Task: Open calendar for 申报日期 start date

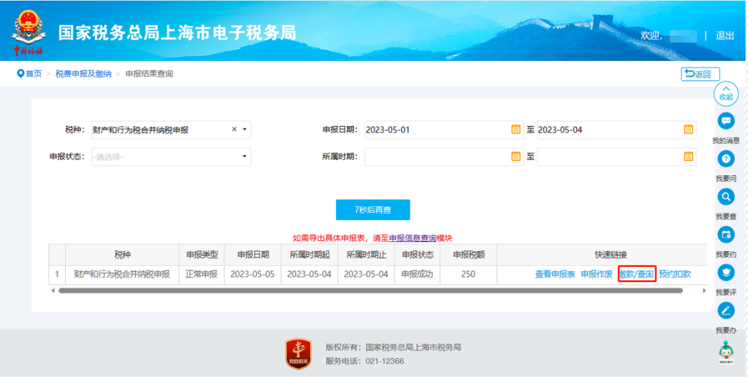Action: click(516, 129)
